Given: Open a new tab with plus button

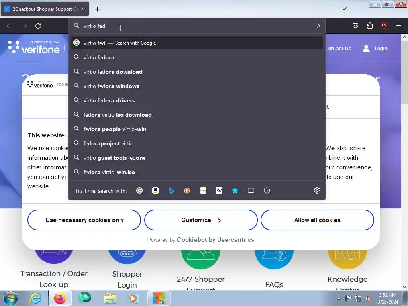Looking at the screenshot, I should (x=97, y=9).
